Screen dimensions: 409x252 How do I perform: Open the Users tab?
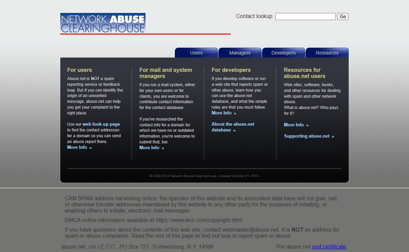[x=196, y=53]
